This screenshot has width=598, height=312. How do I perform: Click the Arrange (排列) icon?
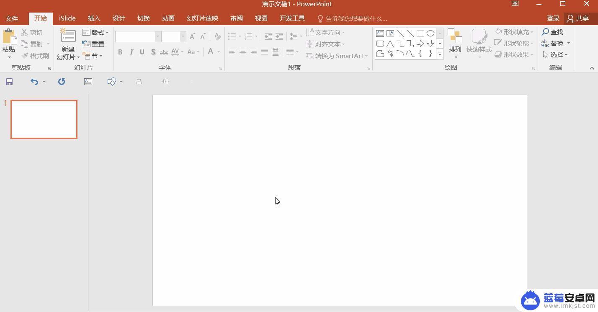click(x=455, y=36)
